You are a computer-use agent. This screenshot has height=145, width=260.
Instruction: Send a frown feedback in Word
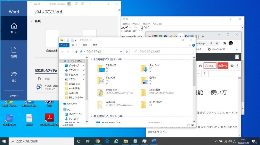(x=83, y=4)
